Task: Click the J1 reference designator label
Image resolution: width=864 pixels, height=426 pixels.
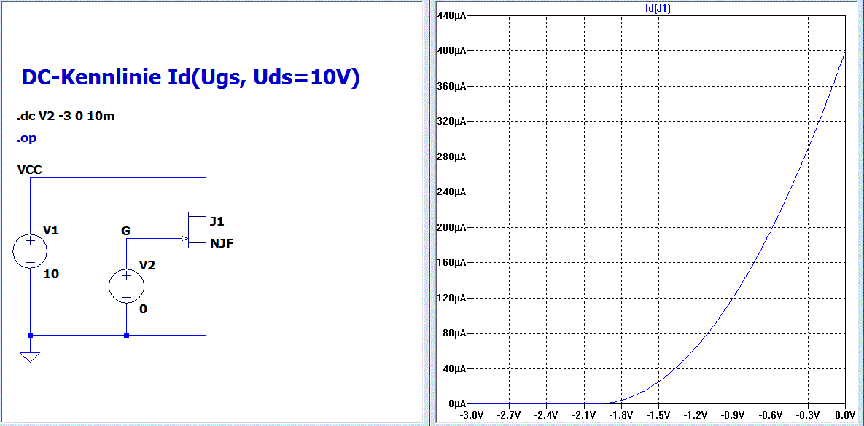Action: click(x=217, y=222)
